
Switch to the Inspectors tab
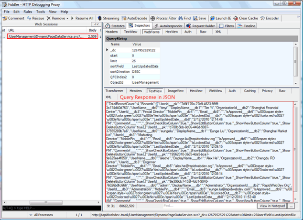[x=140, y=25]
